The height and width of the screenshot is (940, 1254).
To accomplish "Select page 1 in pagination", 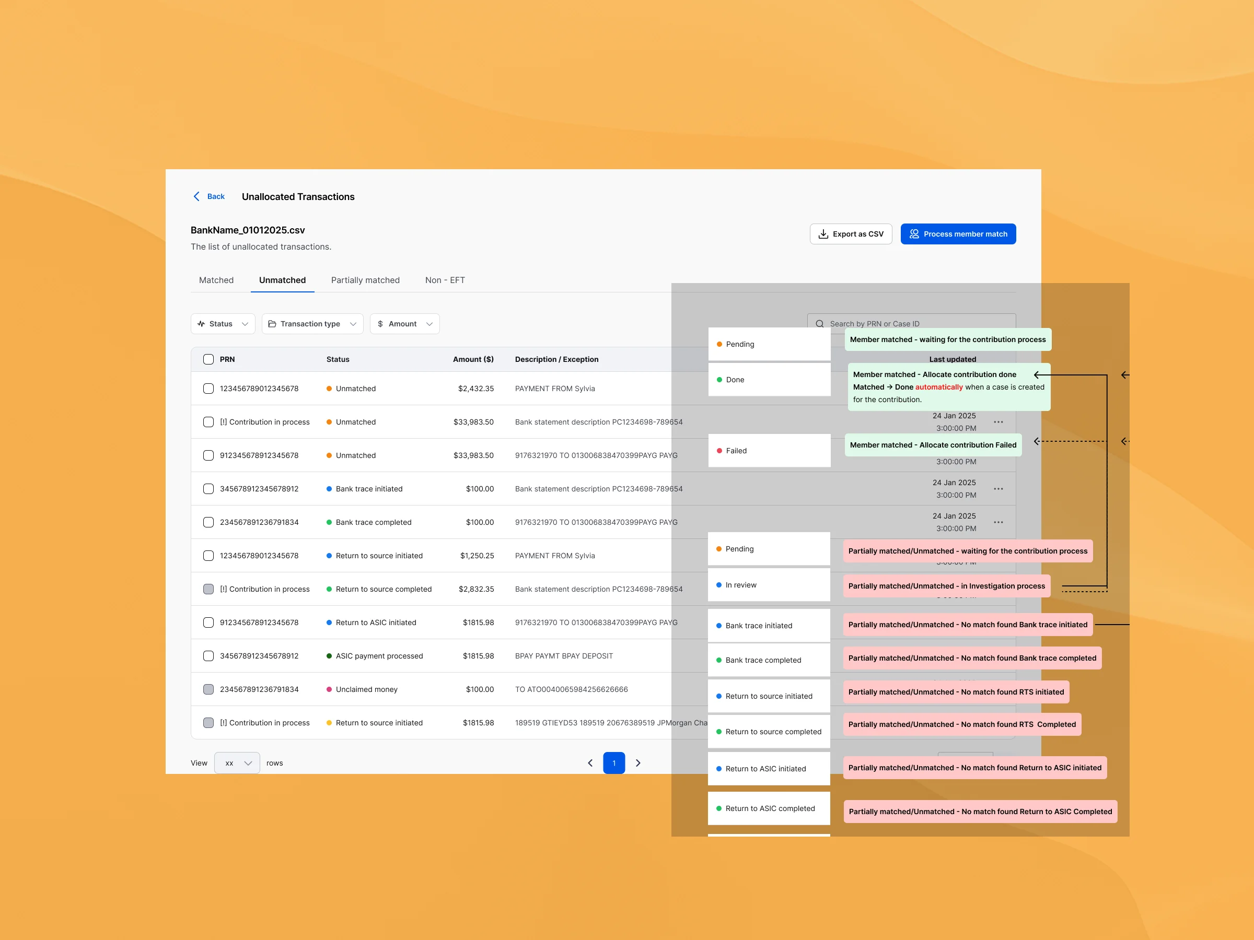I will click(x=614, y=763).
